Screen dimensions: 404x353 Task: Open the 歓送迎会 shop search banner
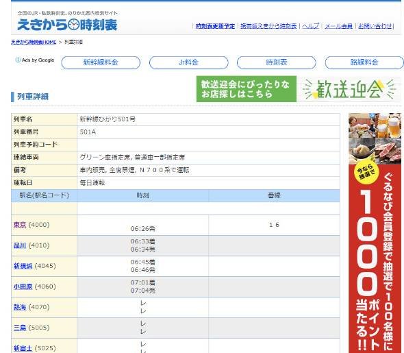[x=299, y=89]
